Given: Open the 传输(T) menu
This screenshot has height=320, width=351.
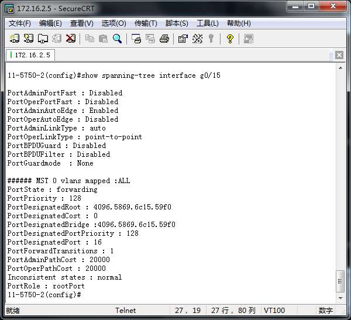Looking at the screenshot, I should 146,23.
